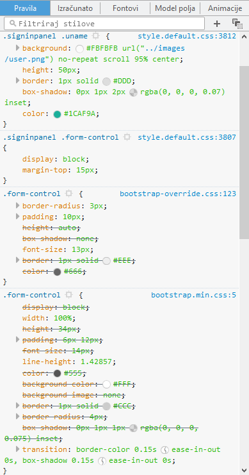Click highlighter icon for bootstrap.min .form-control rule
This screenshot has width=249, height=475.
click(69, 295)
